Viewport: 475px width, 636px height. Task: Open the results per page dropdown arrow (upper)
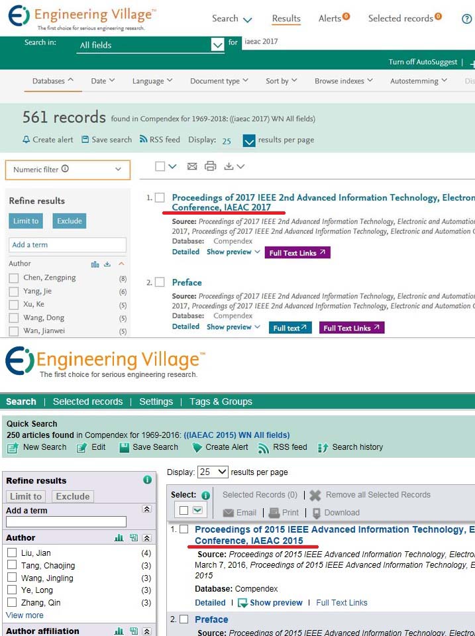pos(248,140)
